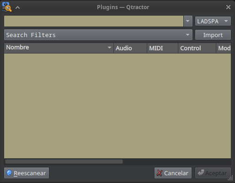Expand the Search Filters combo box
This screenshot has height=183, width=235.
[x=98, y=35]
